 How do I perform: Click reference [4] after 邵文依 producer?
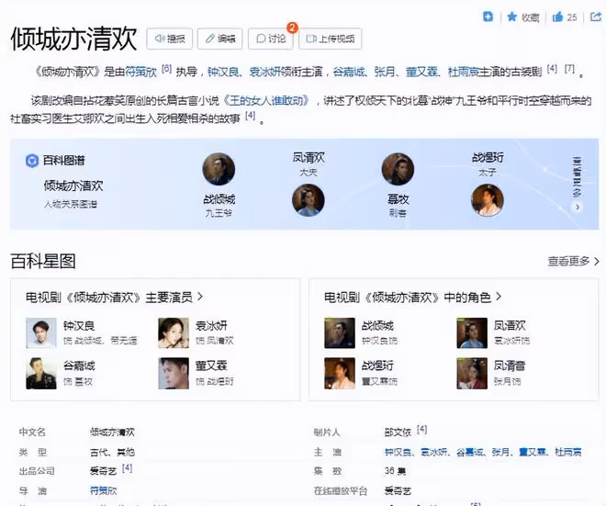tap(422, 430)
